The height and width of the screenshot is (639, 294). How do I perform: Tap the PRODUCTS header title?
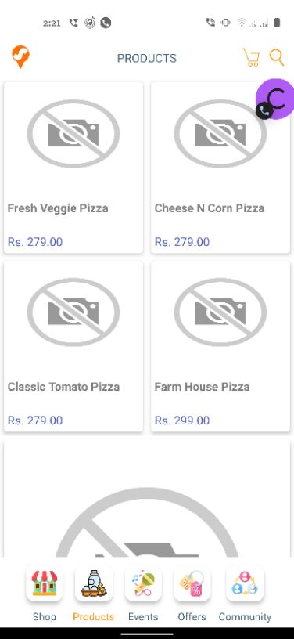147,58
